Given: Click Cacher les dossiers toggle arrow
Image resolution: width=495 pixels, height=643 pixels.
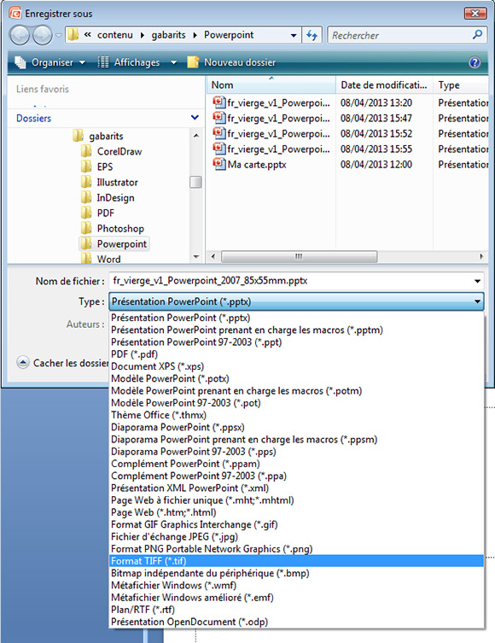Looking at the screenshot, I should click(22, 363).
